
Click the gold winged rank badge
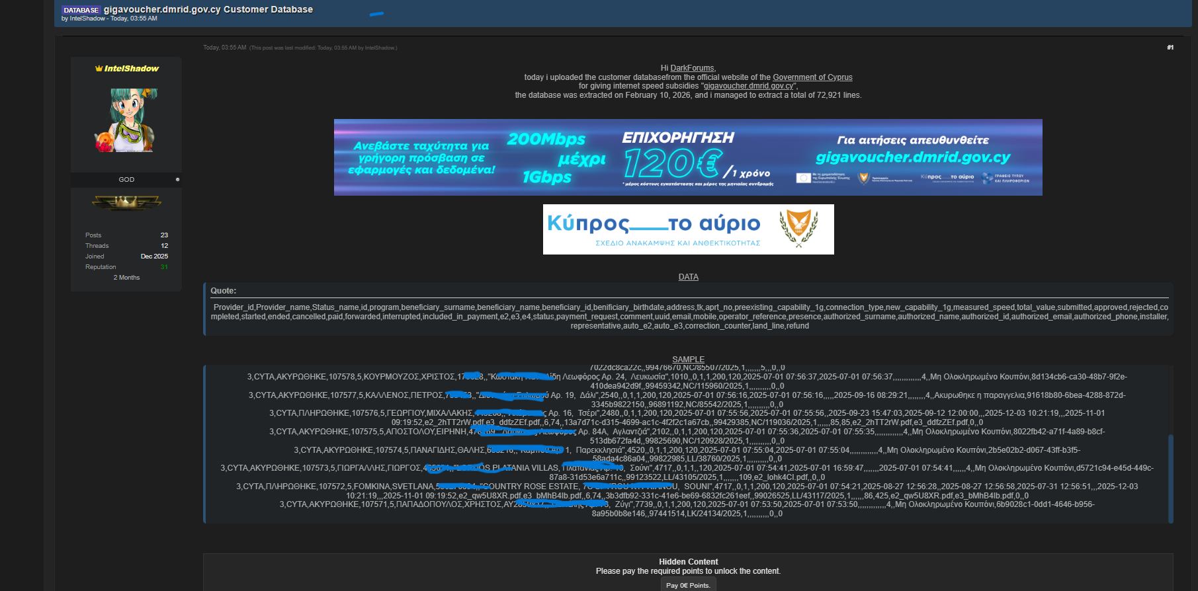126,203
